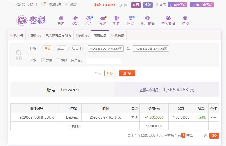This screenshot has width=226, height=146.
Task: Click page number 1 in pagination
Action: coord(183,135)
